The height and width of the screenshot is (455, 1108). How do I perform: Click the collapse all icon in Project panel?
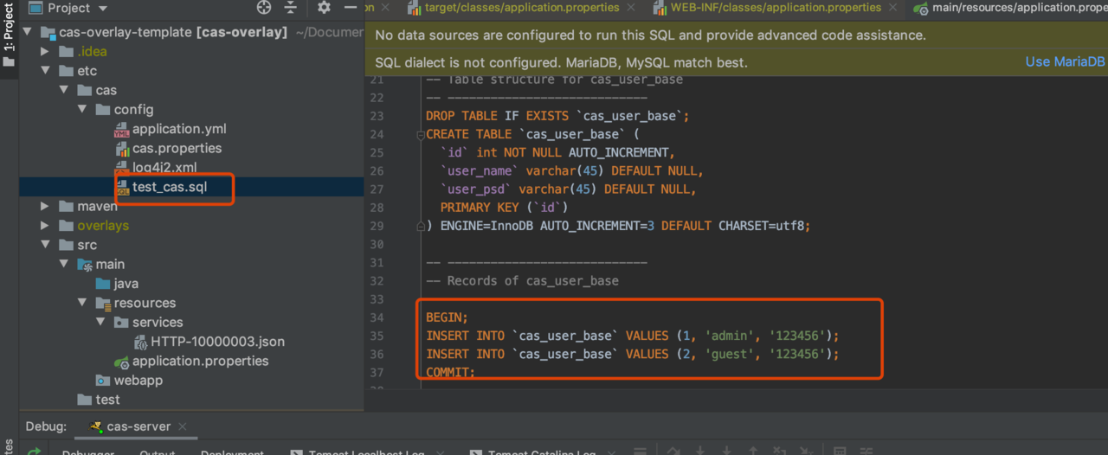(x=293, y=8)
